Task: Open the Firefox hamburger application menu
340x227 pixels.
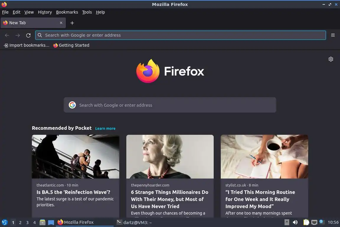Action: click(333, 35)
